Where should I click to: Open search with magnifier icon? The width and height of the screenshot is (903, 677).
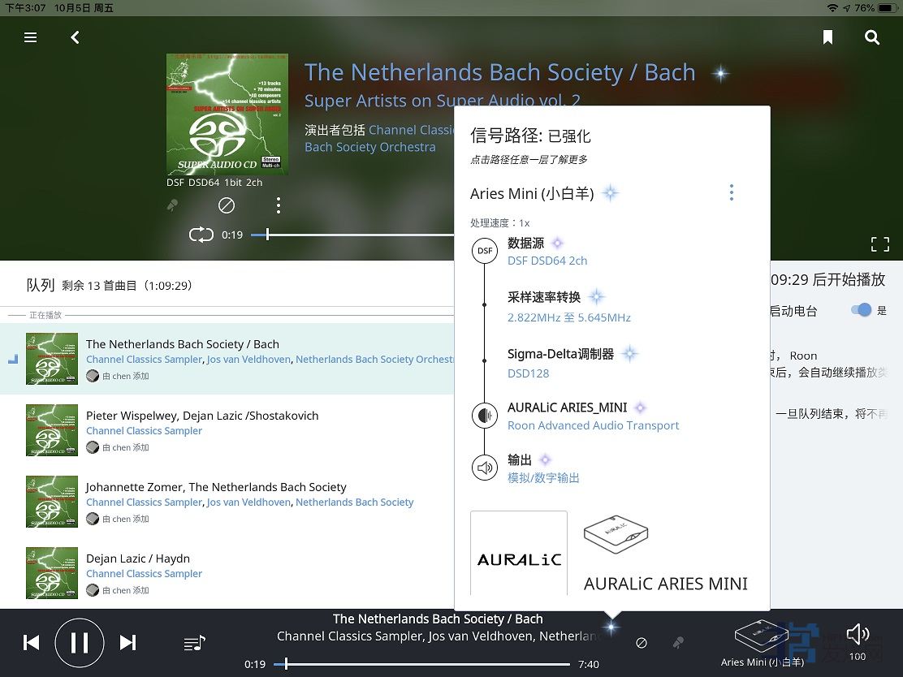(x=872, y=37)
